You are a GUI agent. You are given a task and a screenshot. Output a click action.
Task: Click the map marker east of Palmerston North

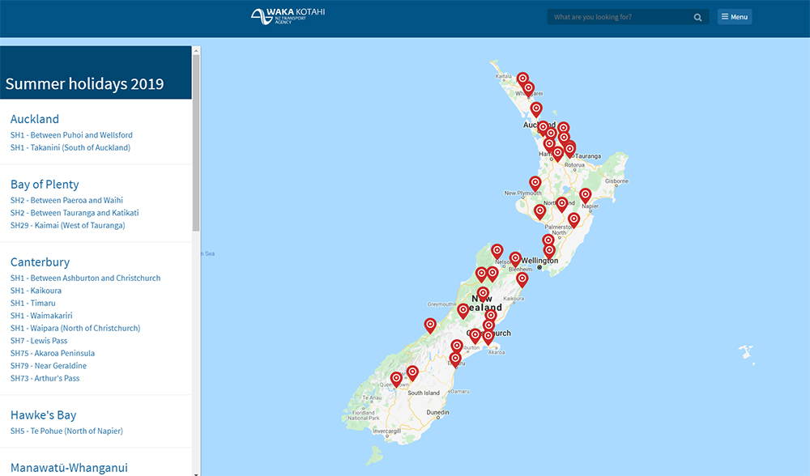click(574, 221)
